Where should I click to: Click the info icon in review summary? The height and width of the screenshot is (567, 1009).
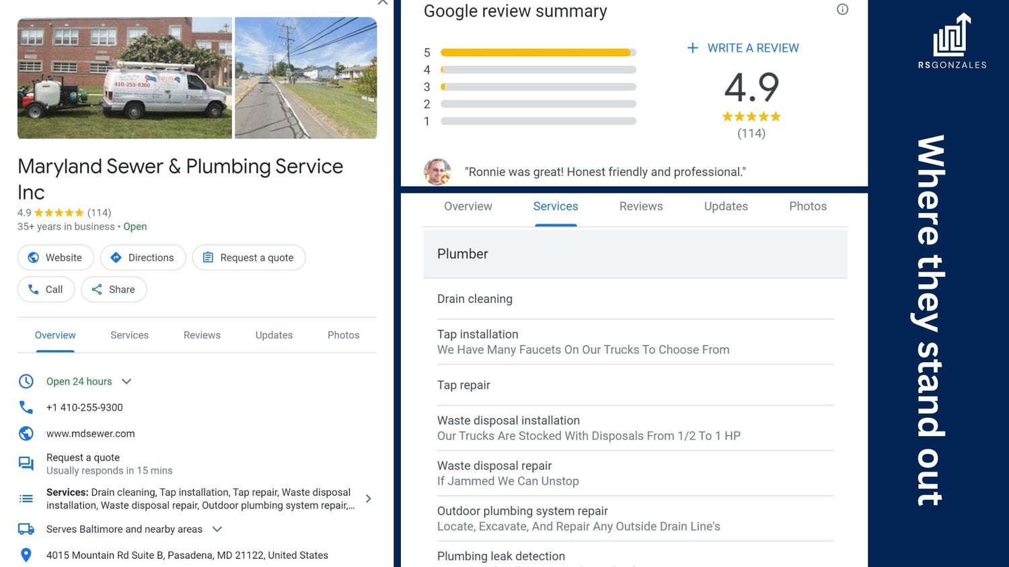point(842,9)
